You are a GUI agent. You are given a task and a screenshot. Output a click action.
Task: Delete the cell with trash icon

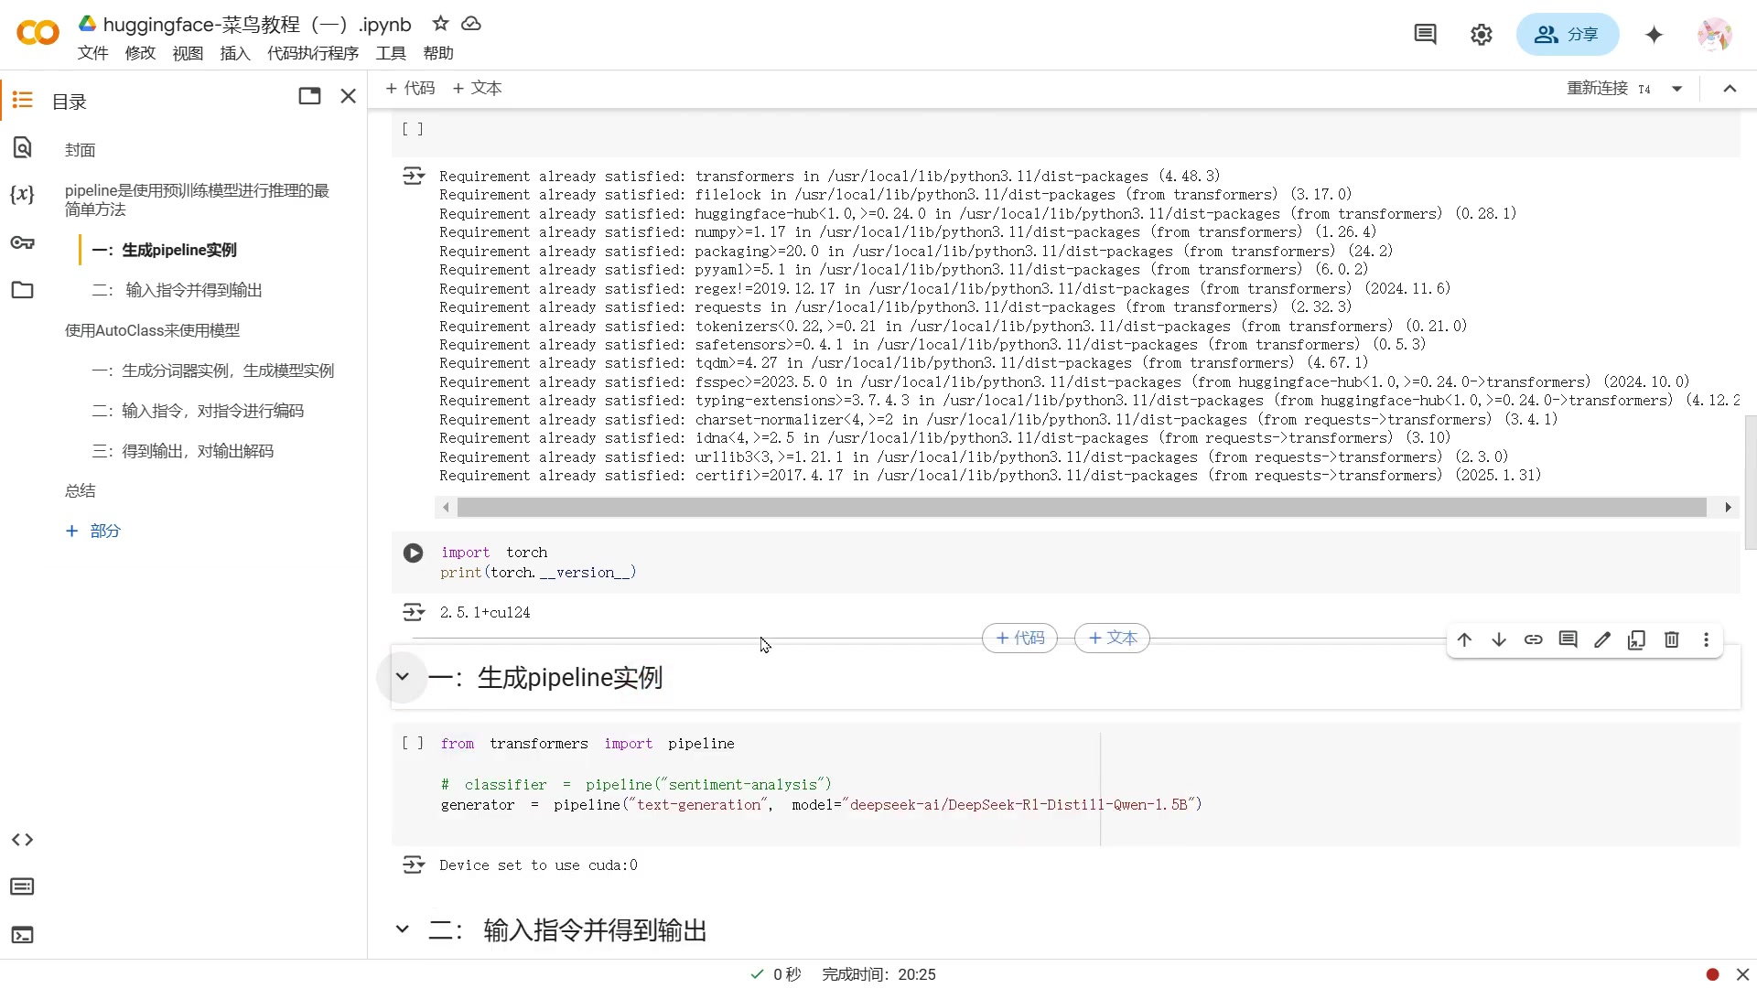coord(1672,639)
